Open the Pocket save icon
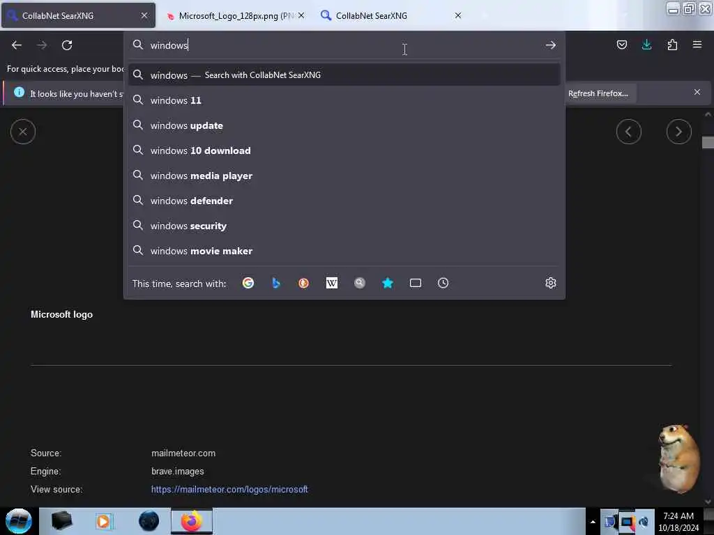Image resolution: width=714 pixels, height=535 pixels. (621, 45)
